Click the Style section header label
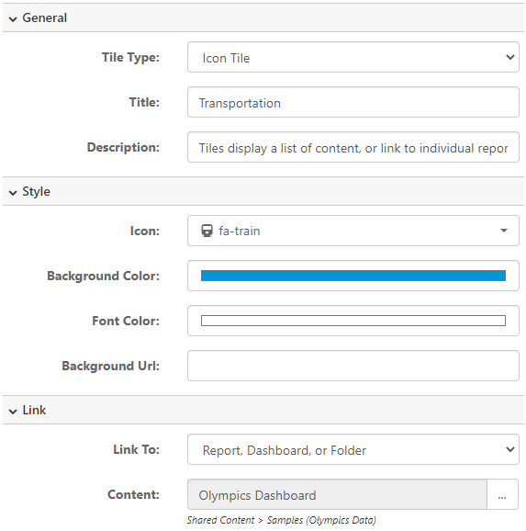 click(36, 192)
